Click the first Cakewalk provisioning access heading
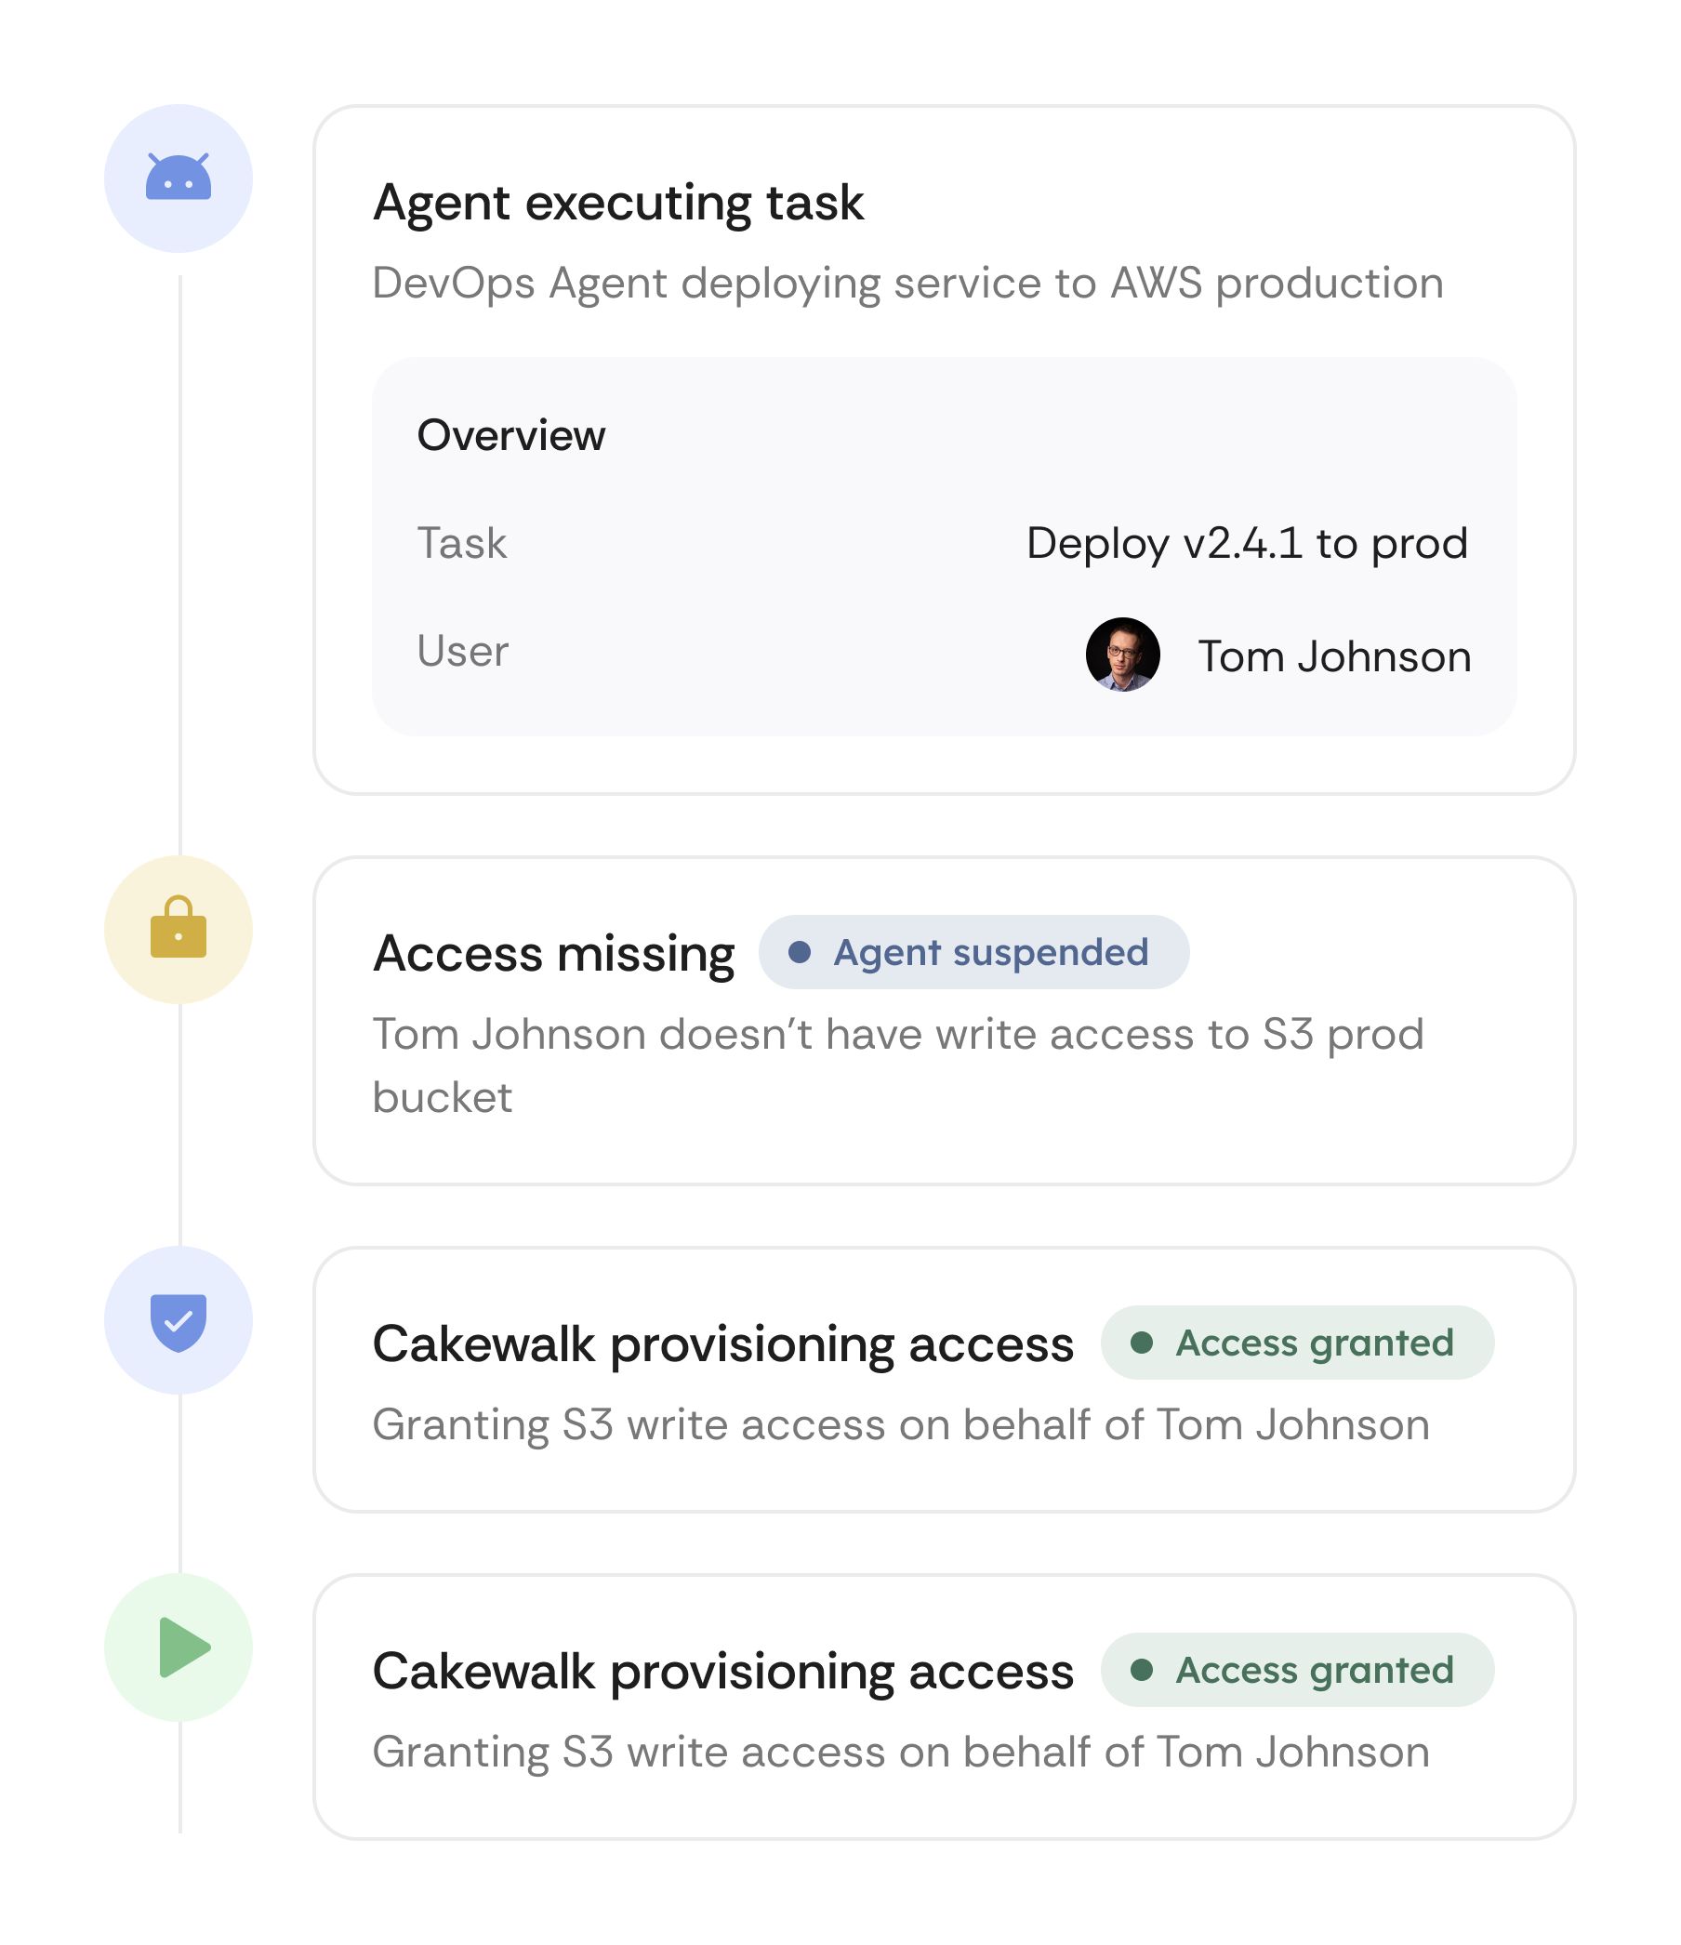The height and width of the screenshot is (1945, 1681). point(722,1344)
